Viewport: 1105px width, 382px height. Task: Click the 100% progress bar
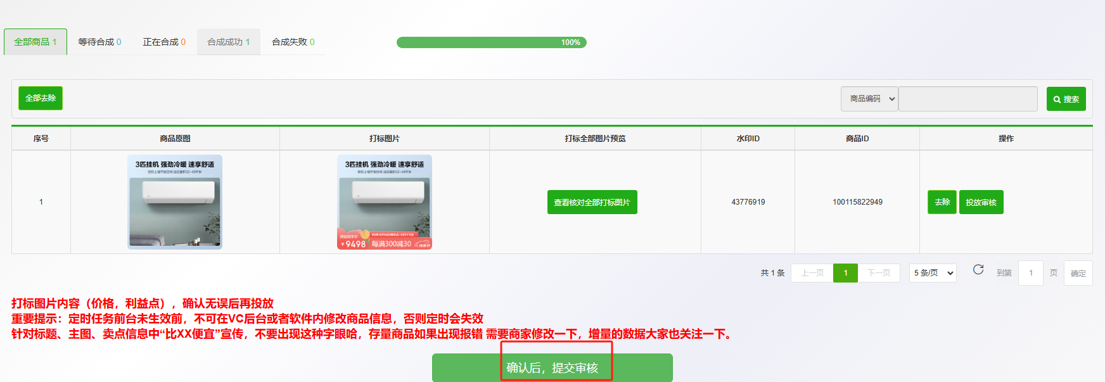(x=491, y=42)
